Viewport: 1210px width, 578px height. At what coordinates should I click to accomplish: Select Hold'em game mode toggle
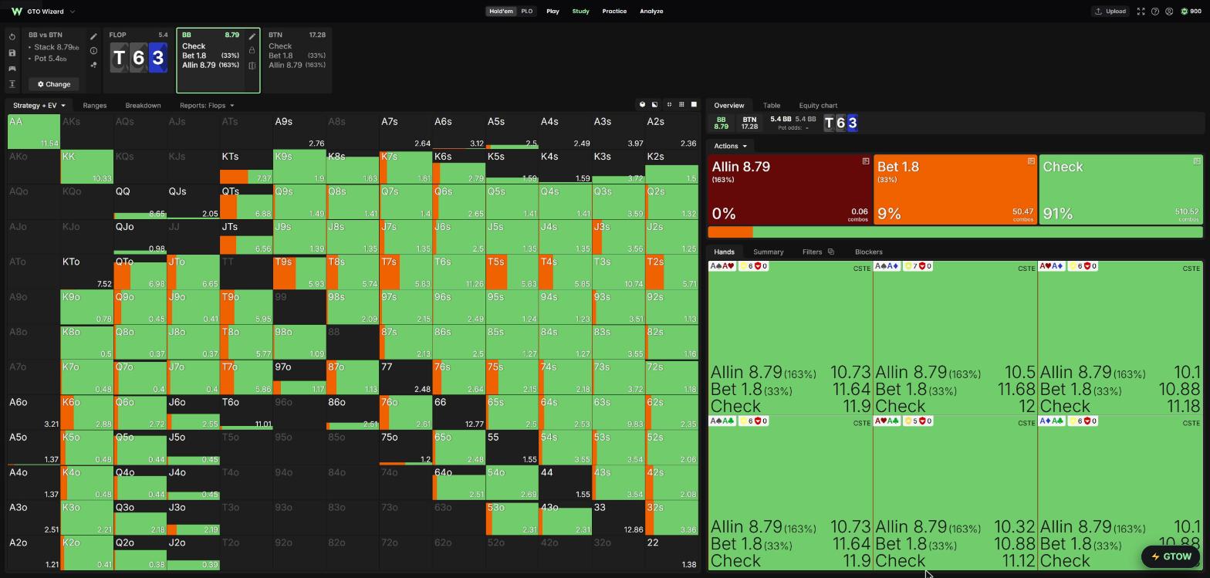point(501,12)
